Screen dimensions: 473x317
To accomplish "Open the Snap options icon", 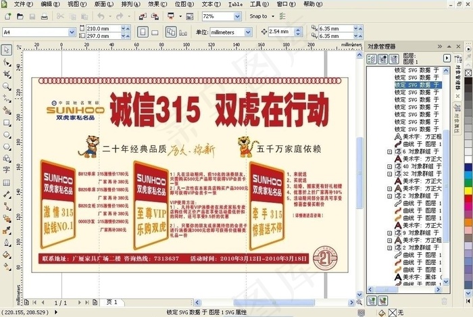I will coord(282,16).
